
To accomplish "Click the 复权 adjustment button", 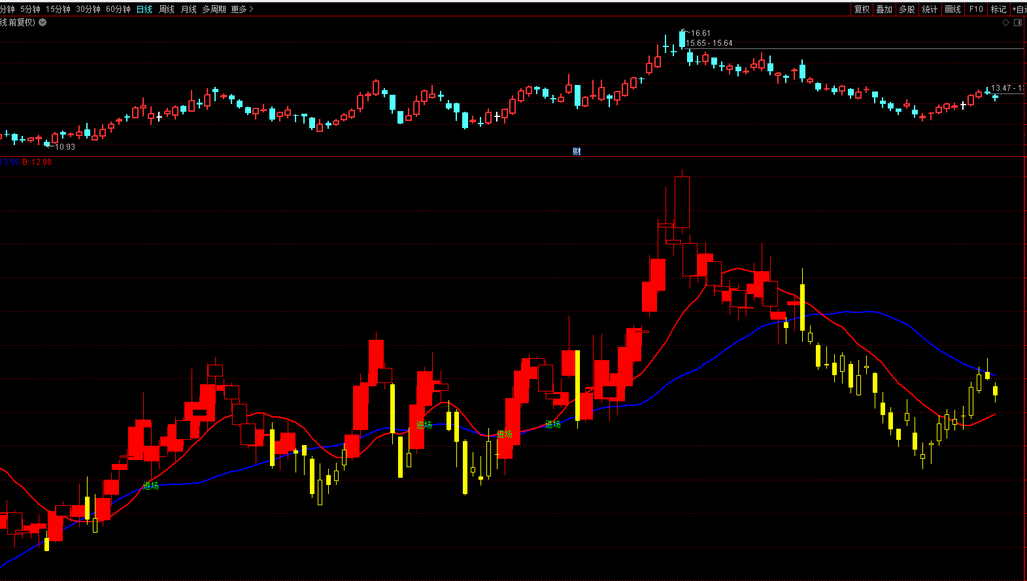I will pos(862,9).
